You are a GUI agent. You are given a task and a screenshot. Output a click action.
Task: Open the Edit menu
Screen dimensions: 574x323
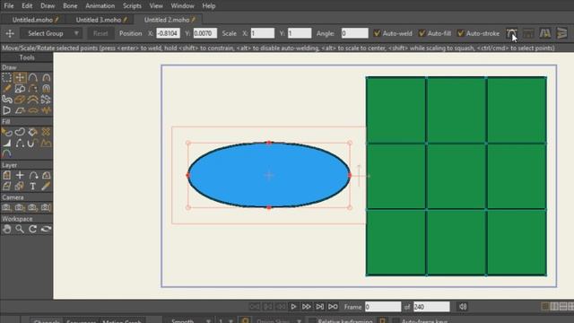pyautogui.click(x=27, y=6)
